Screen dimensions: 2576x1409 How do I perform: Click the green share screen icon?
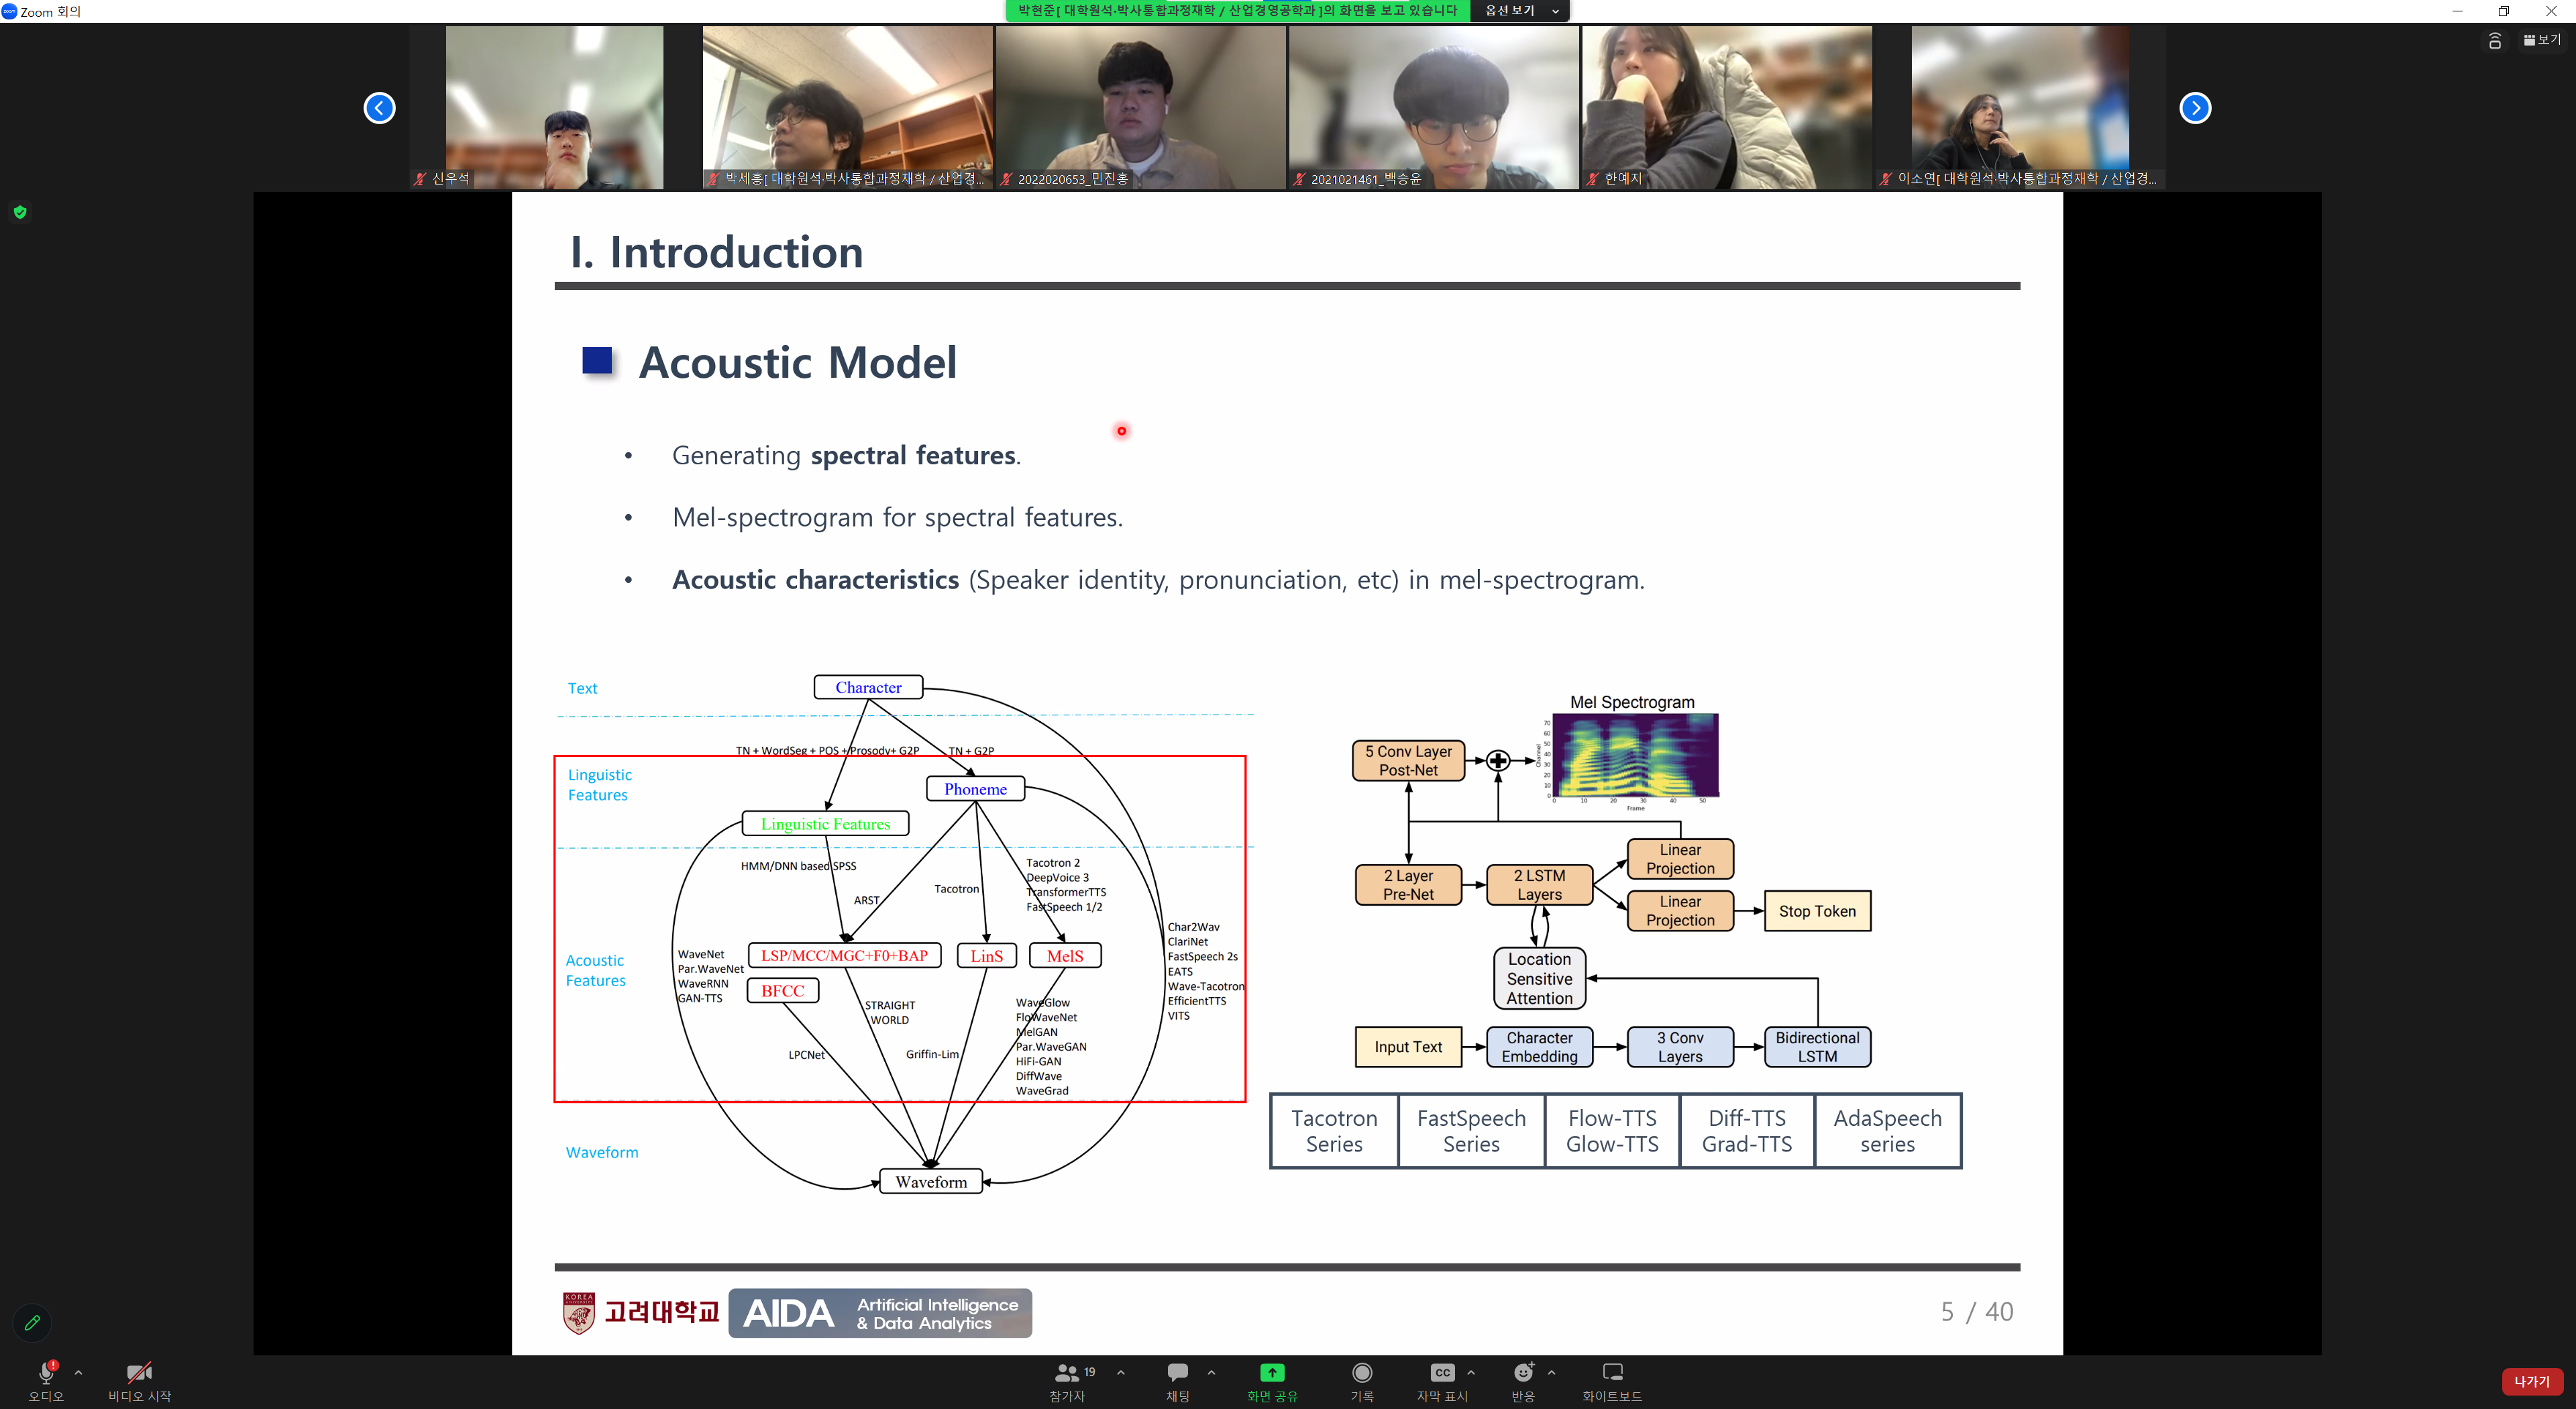[x=1271, y=1374]
